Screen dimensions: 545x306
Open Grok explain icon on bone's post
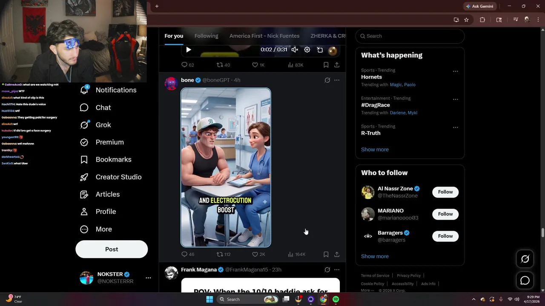click(x=327, y=80)
